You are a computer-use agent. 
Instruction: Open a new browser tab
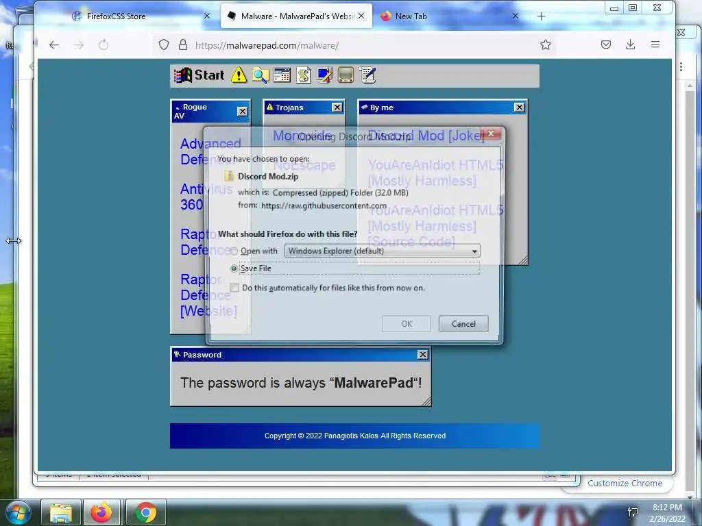(542, 16)
